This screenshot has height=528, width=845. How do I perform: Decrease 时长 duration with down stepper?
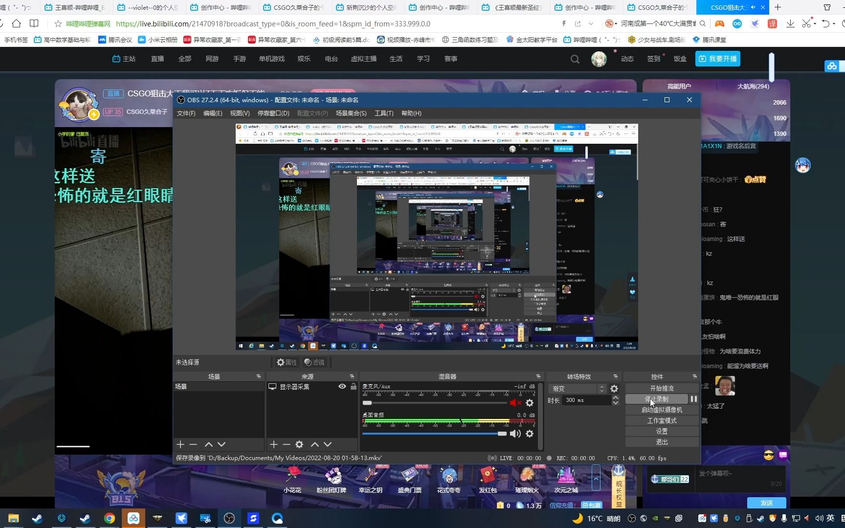coord(616,403)
